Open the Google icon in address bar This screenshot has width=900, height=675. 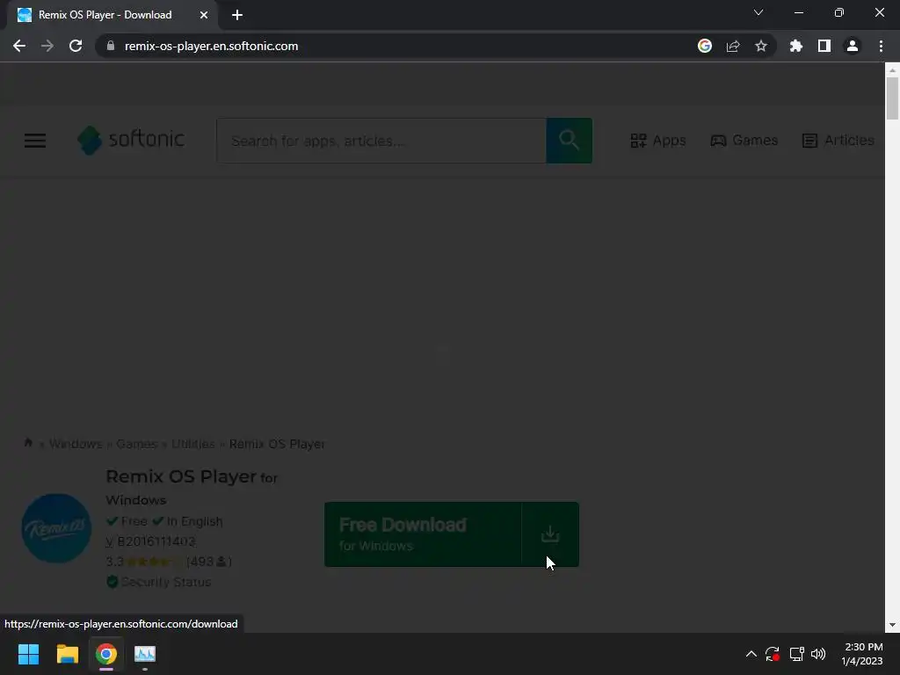(704, 46)
